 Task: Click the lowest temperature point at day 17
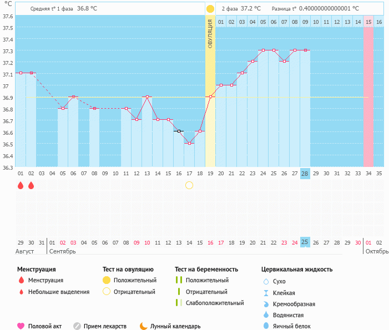189,143
